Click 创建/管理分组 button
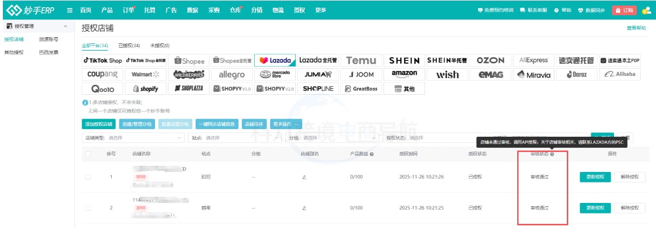 (137, 124)
